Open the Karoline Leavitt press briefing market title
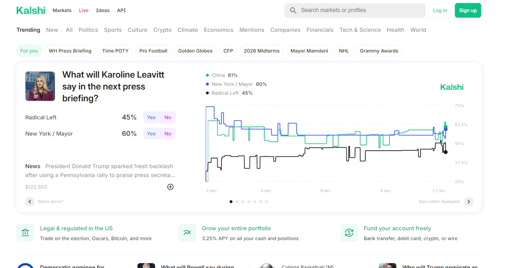The height and width of the screenshot is (268, 505). coord(113,87)
